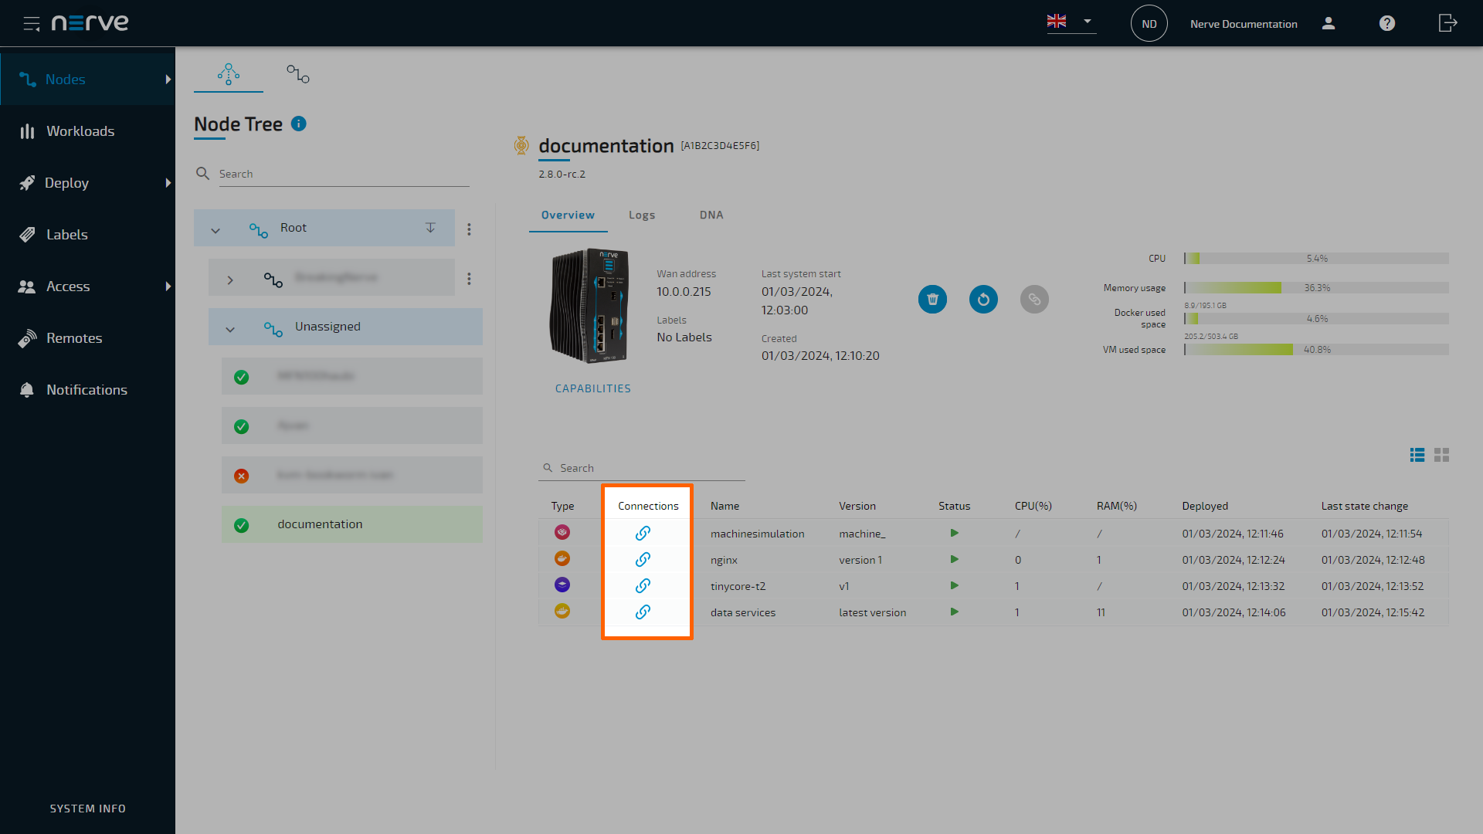Click the reboot node circular arrow icon
This screenshot has height=834, width=1483.
point(983,300)
